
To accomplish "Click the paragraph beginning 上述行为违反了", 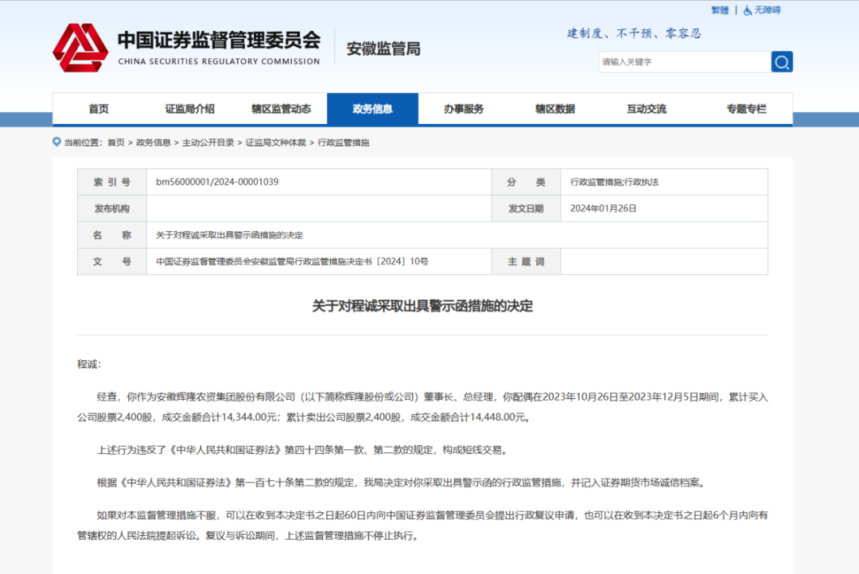I will tap(303, 450).
